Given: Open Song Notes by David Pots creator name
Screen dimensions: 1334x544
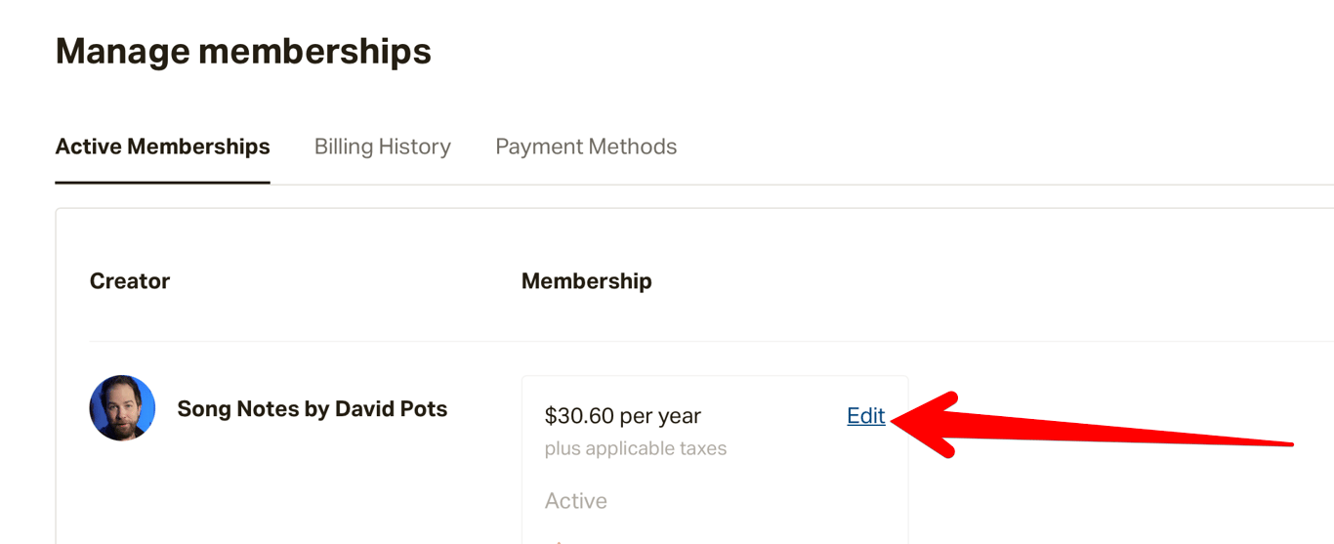Looking at the screenshot, I should (313, 408).
